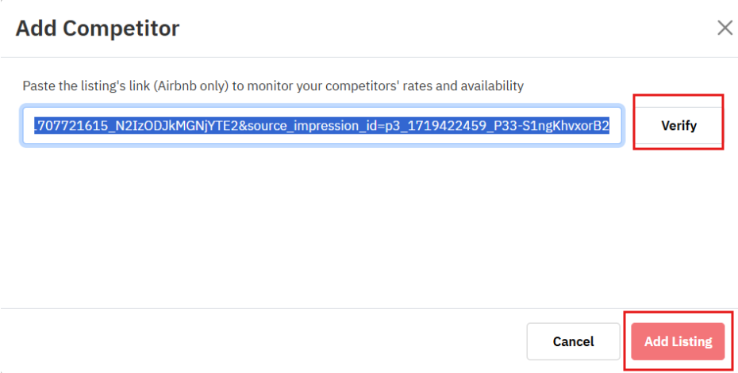Image resolution: width=738 pixels, height=373 pixels.
Task: Place the cursor in the competitor link field
Action: (321, 126)
